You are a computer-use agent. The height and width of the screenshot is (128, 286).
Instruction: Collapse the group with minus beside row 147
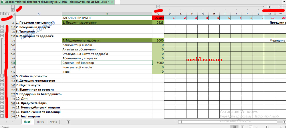tap(2, 76)
